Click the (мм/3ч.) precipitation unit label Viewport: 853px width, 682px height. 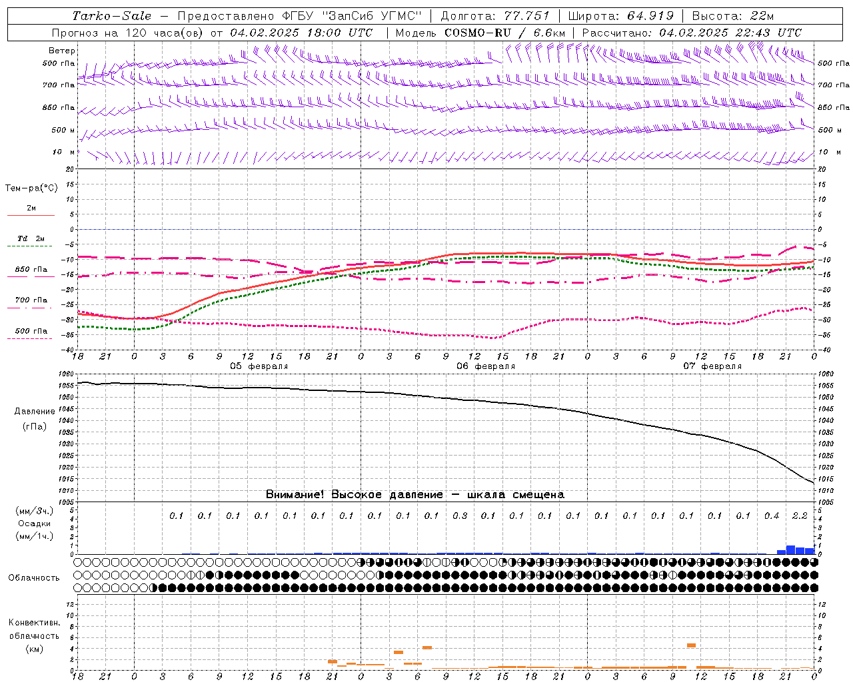[35, 511]
